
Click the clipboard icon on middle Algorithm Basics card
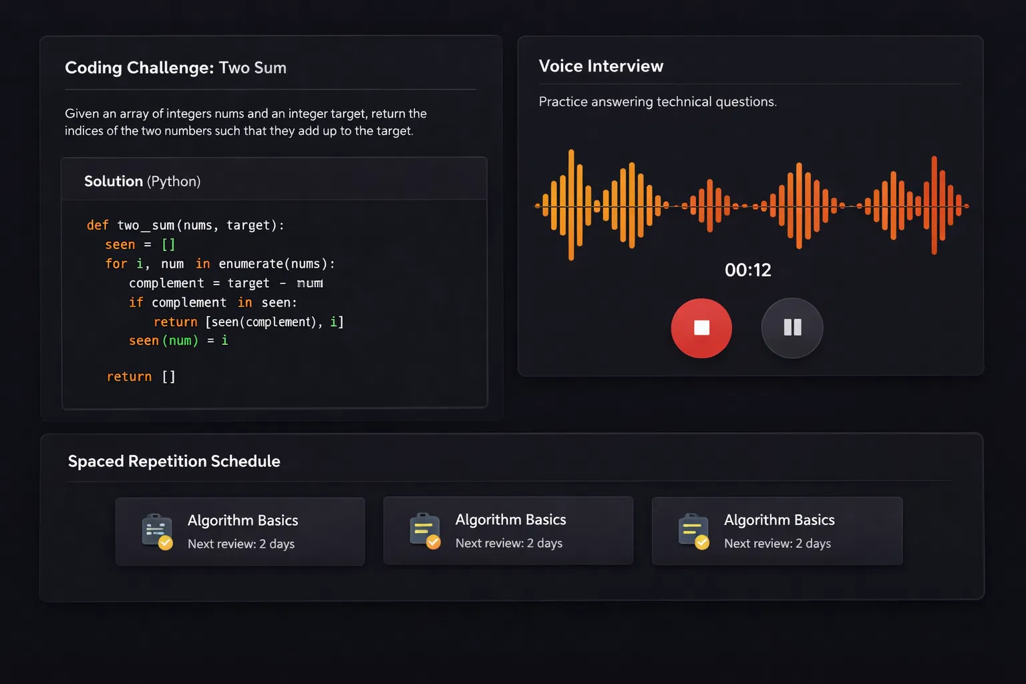pyautogui.click(x=423, y=528)
